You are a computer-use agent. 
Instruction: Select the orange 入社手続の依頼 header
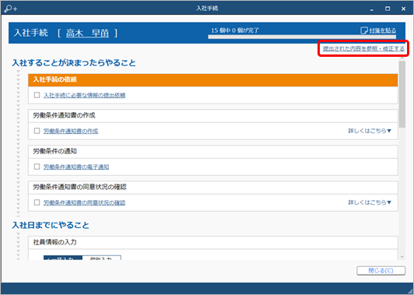point(212,79)
